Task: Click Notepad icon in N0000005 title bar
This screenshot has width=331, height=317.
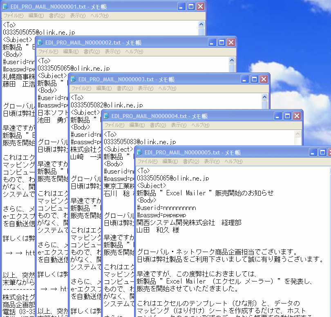Action: [x=139, y=152]
